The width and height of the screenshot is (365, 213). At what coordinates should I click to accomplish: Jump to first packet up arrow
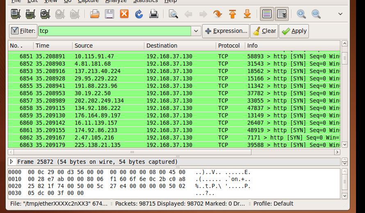[233, 14]
